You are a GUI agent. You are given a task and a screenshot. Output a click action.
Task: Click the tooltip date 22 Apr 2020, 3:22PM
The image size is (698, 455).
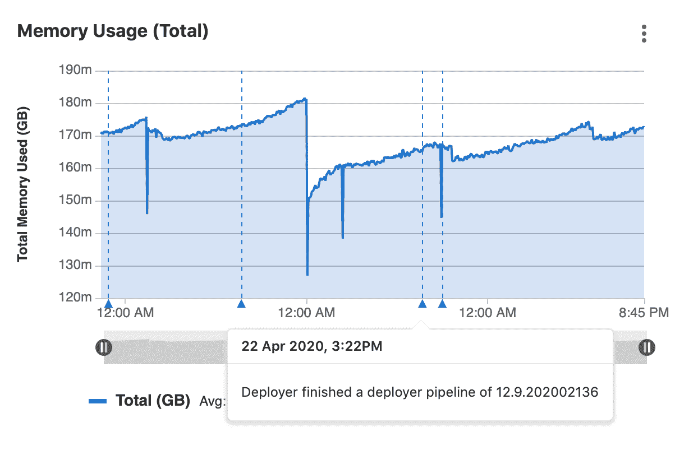click(311, 346)
